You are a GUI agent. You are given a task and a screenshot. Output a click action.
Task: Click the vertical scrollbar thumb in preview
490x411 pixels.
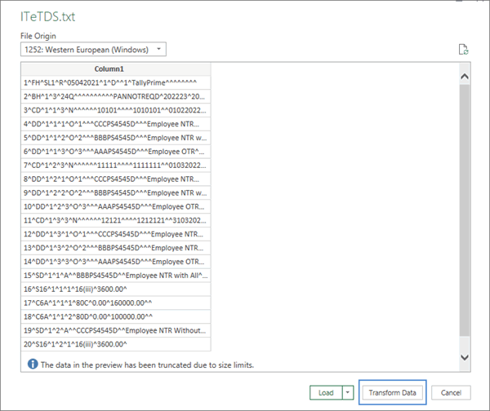[x=465, y=210]
